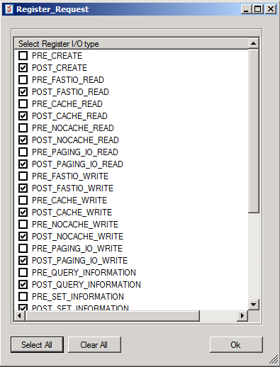Select the PRE_PAGING_IO_WRITE row text
280x367 pixels.
pos(77,249)
